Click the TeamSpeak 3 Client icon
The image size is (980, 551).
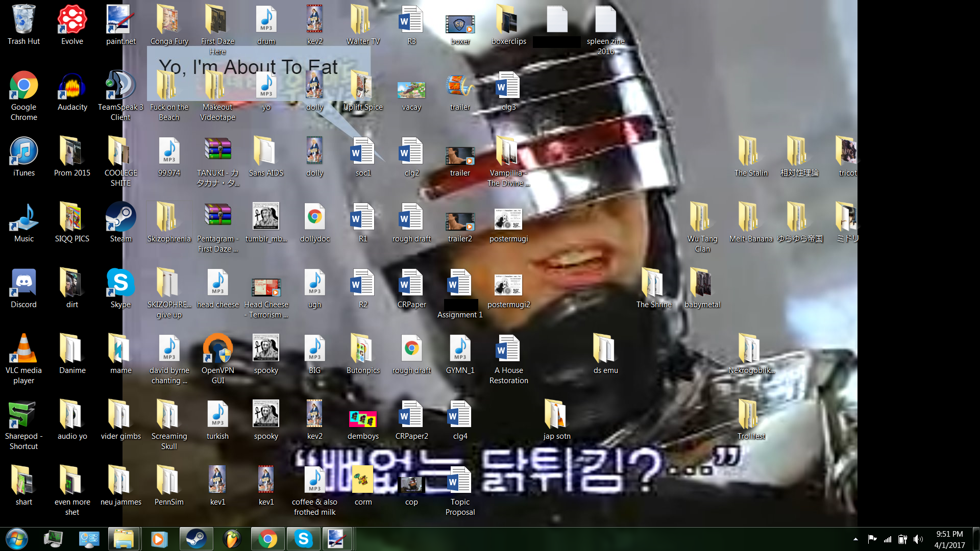pyautogui.click(x=120, y=87)
